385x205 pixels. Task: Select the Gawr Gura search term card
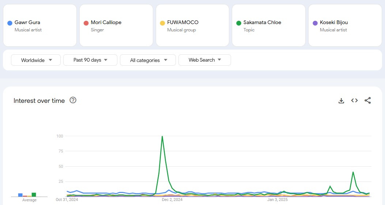pyautogui.click(x=39, y=26)
